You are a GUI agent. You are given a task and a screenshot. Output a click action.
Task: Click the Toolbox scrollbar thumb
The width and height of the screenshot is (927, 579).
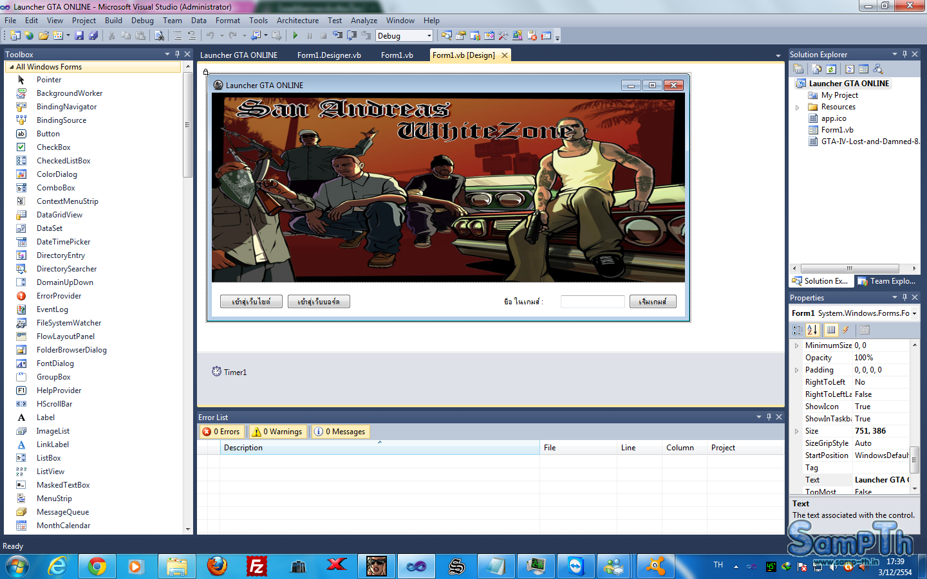187,125
